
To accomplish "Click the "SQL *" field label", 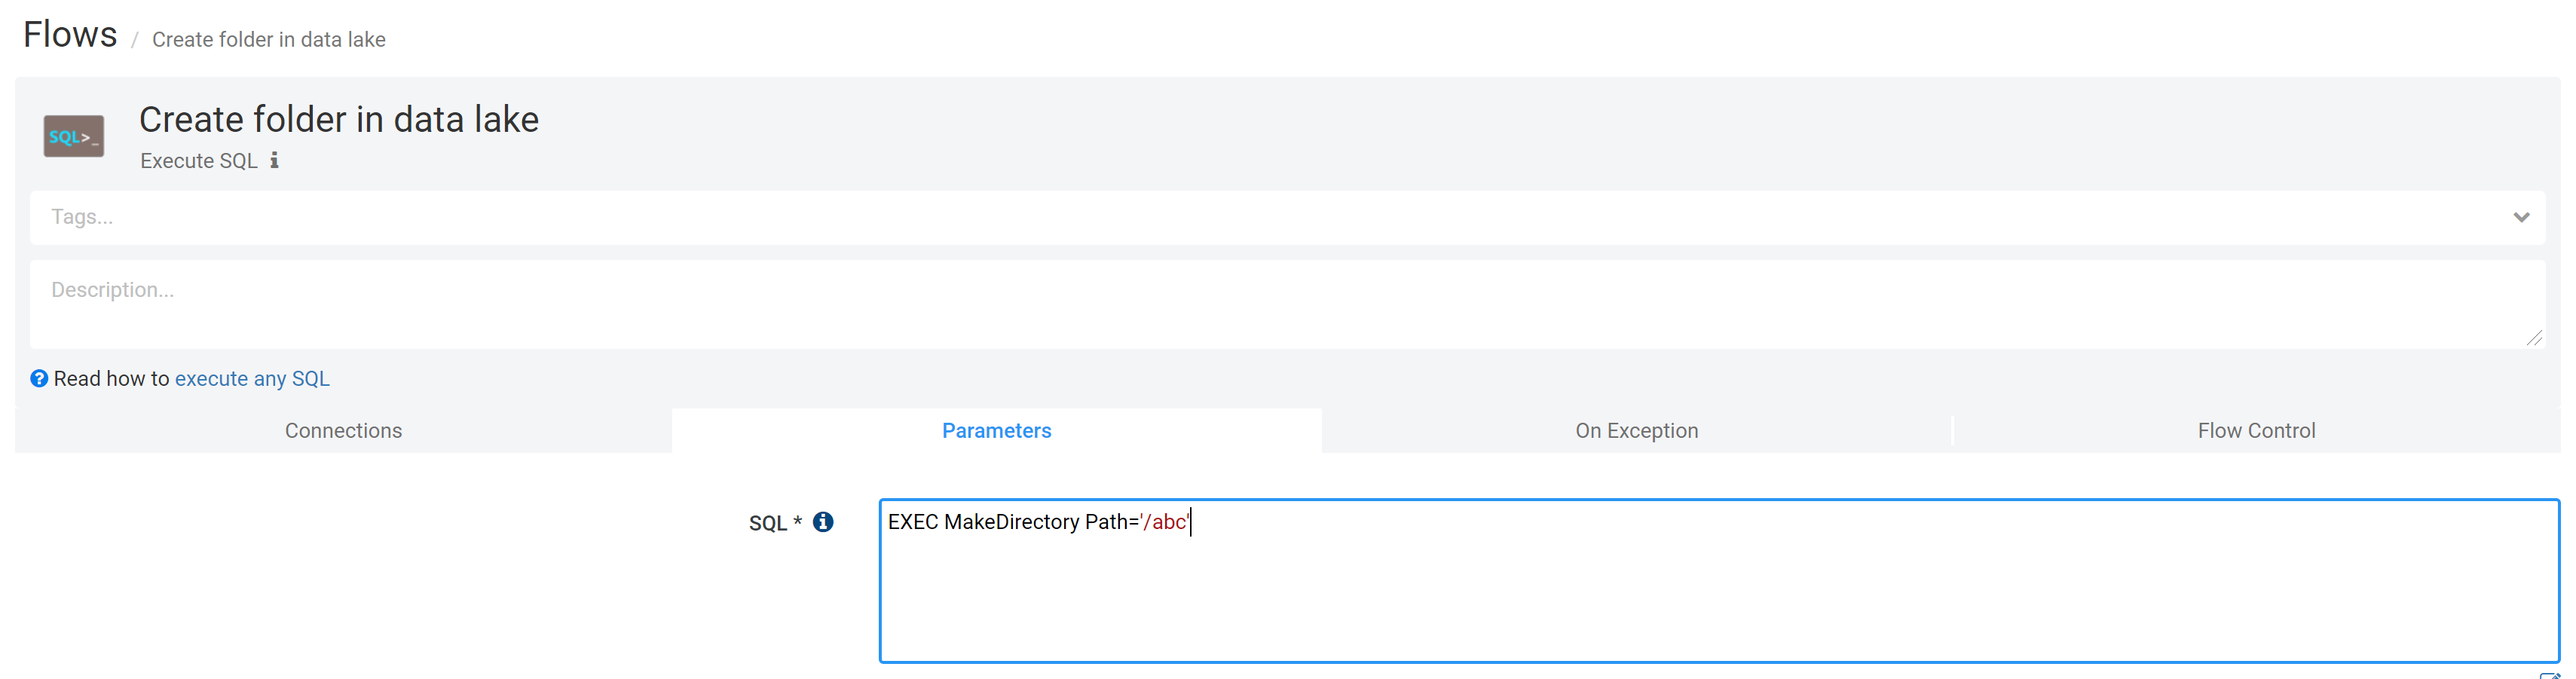I will pyautogui.click(x=775, y=523).
